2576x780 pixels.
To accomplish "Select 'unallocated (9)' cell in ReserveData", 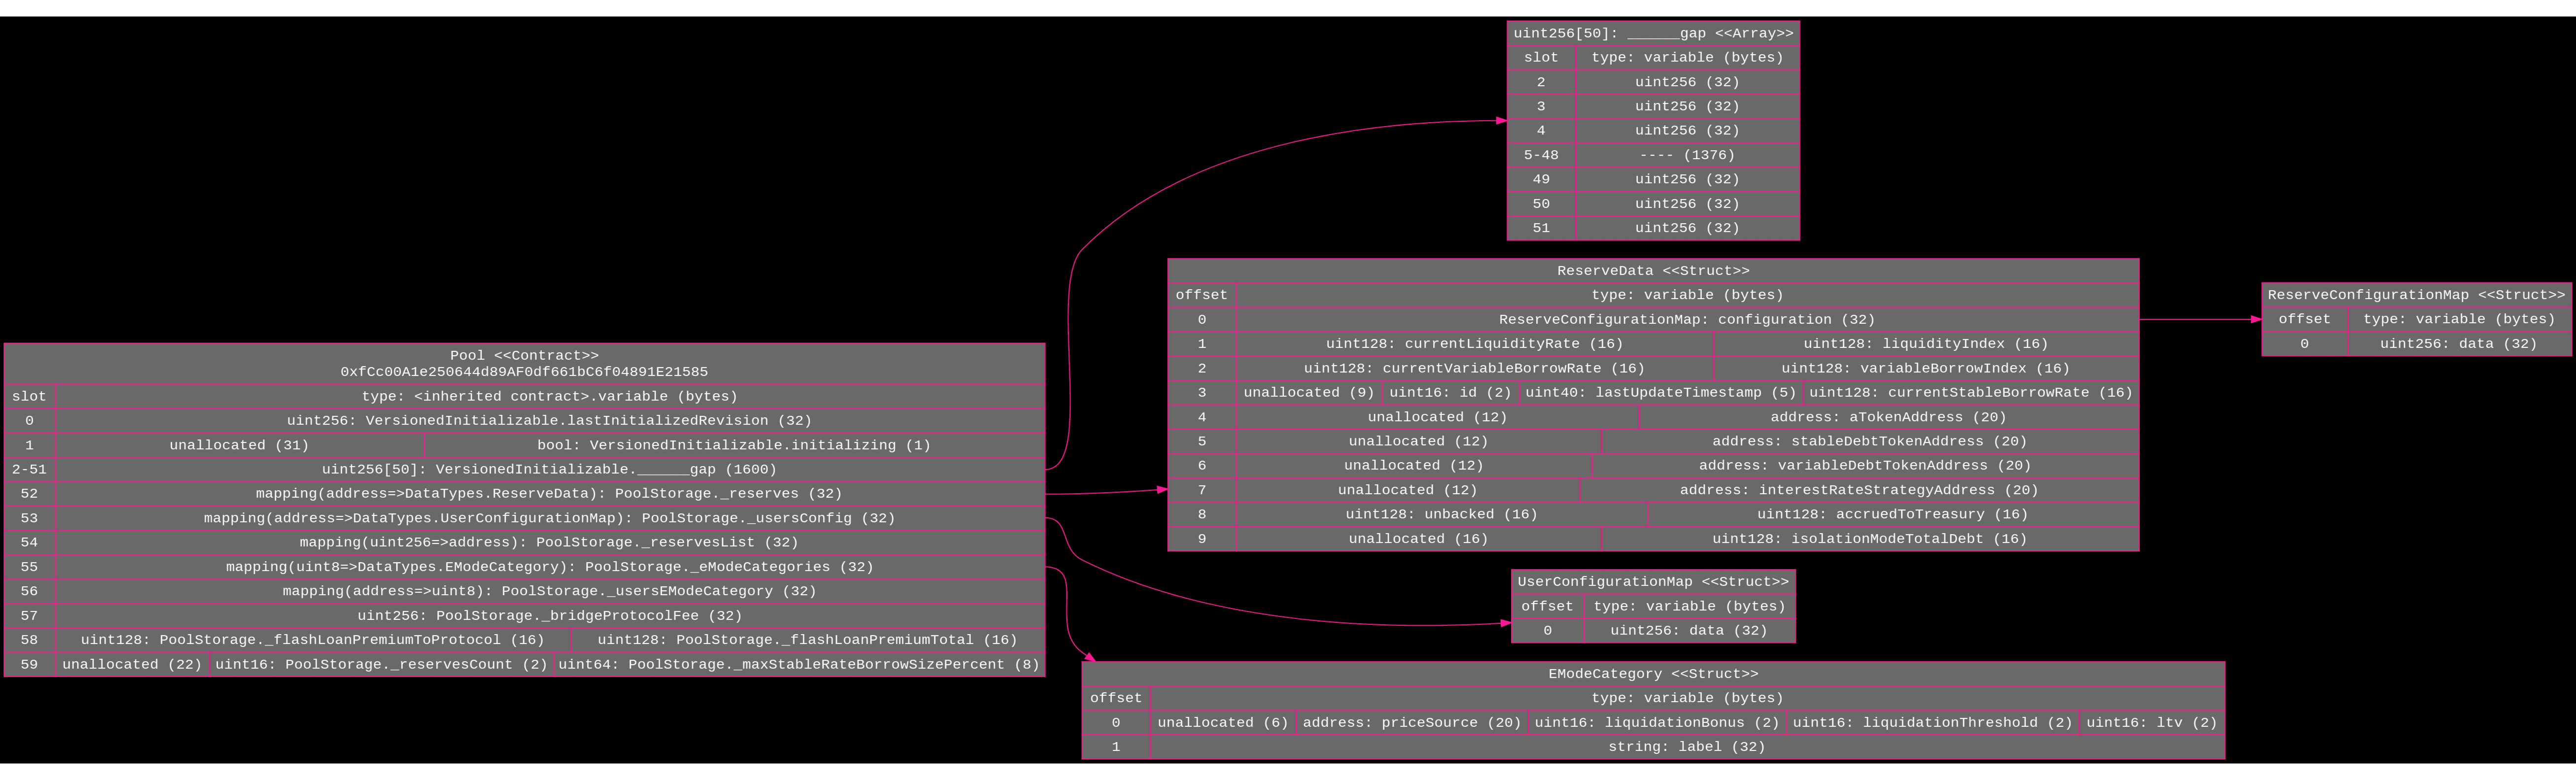I will 1309,393.
